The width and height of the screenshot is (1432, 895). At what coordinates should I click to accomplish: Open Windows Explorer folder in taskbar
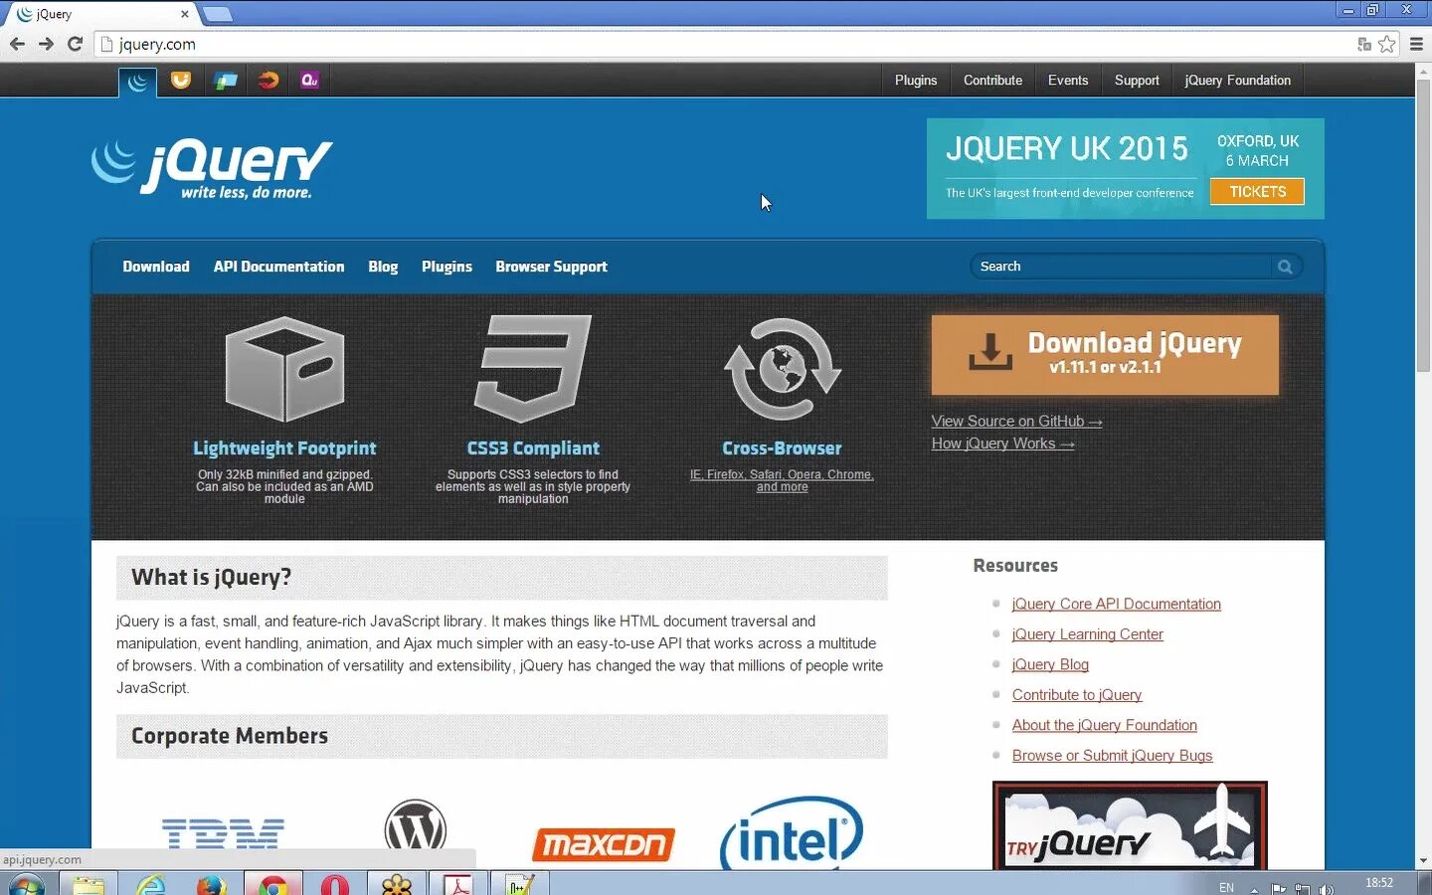click(89, 884)
